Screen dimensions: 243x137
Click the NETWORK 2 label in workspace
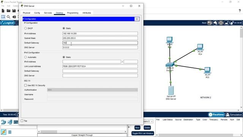205,97
